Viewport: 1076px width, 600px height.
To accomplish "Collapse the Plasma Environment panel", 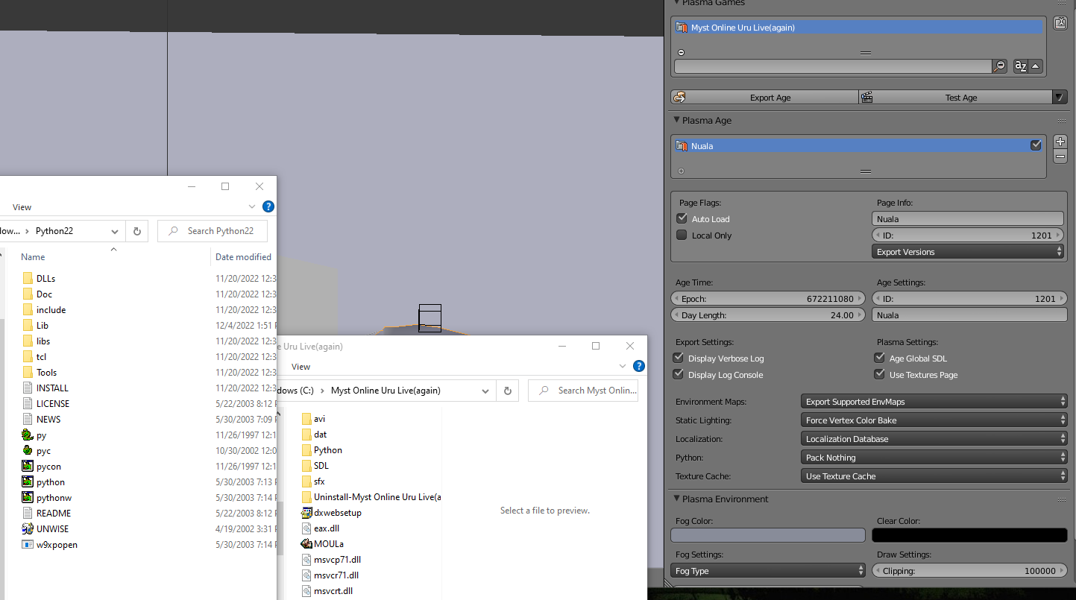I will (x=676, y=499).
